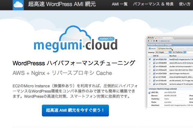Click the WordPresss ハイパフォーマンスチューニング heading
This screenshot has width=193, height=131.
point(74,63)
